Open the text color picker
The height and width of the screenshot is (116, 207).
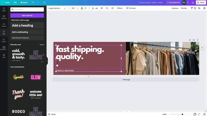tap(82, 8)
